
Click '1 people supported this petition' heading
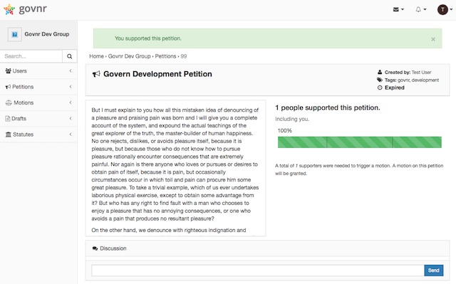coord(328,107)
